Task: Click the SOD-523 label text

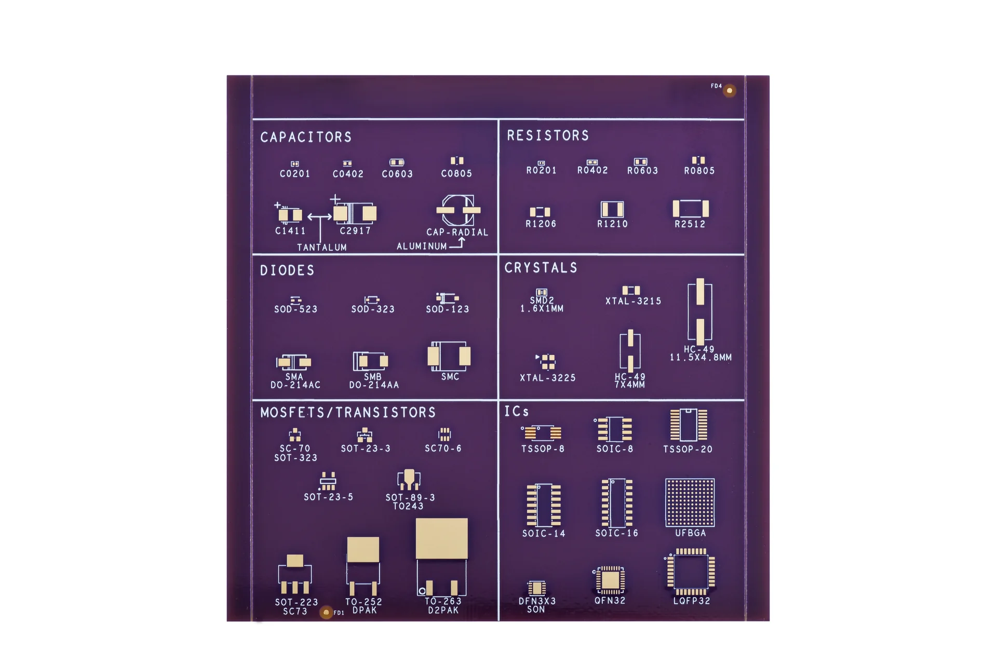Action: 295,309
